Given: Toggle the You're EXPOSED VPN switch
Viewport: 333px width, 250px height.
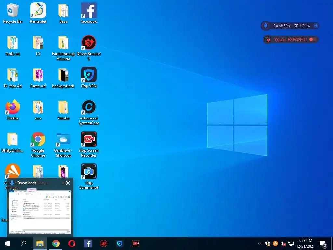Looking at the screenshot, I should (313, 39).
